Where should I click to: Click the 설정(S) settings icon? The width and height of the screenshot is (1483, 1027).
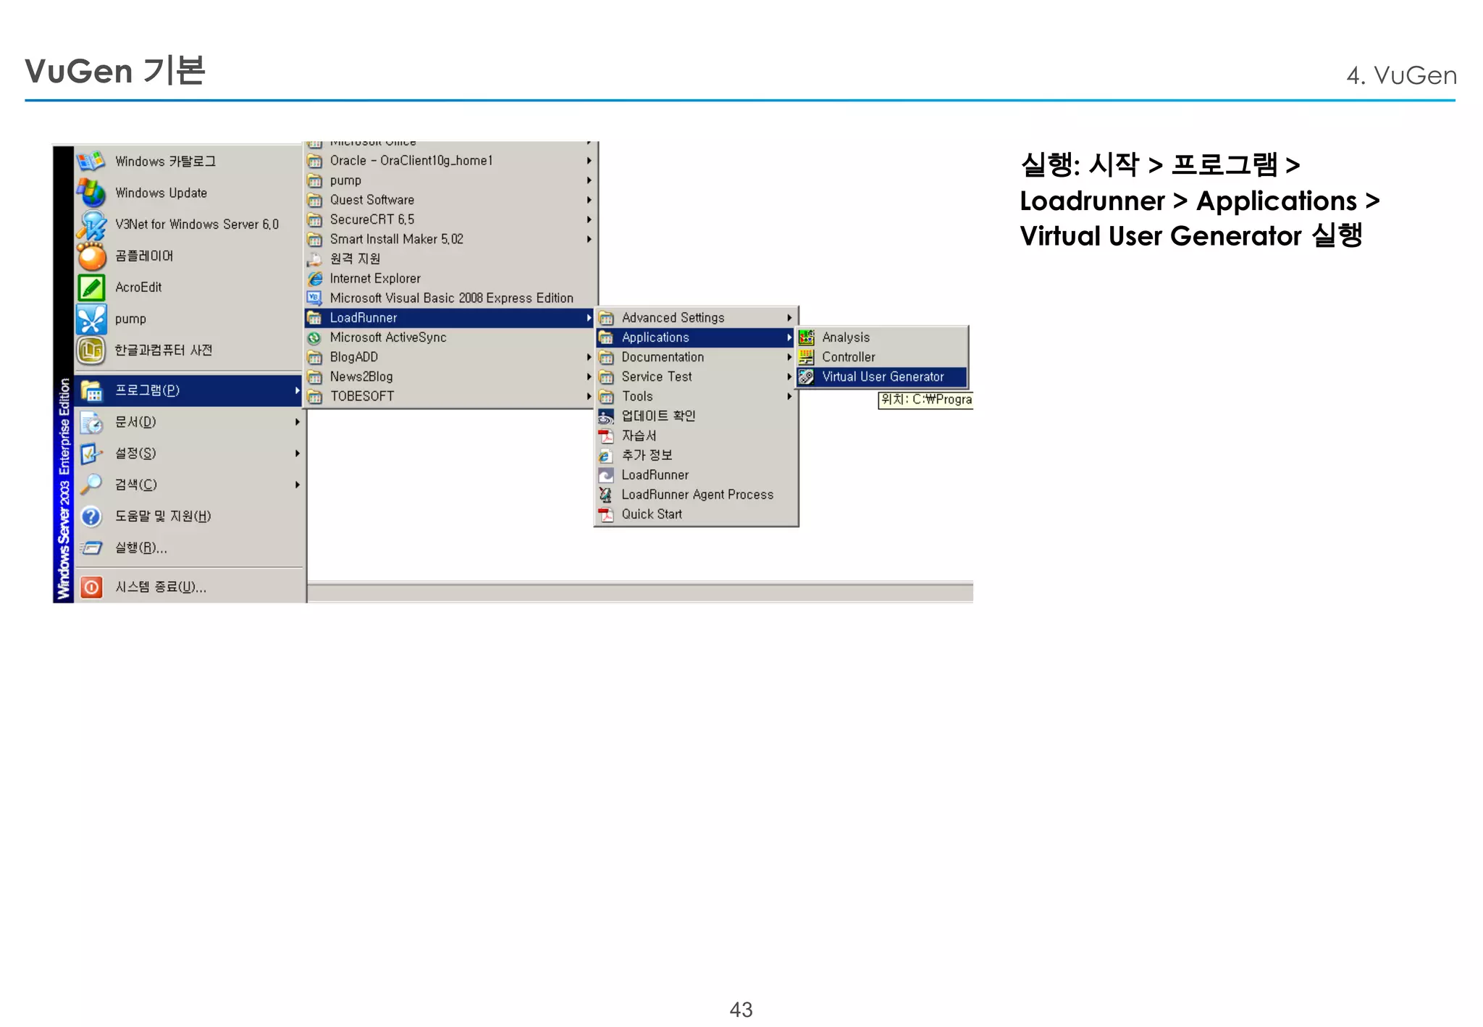(x=92, y=453)
